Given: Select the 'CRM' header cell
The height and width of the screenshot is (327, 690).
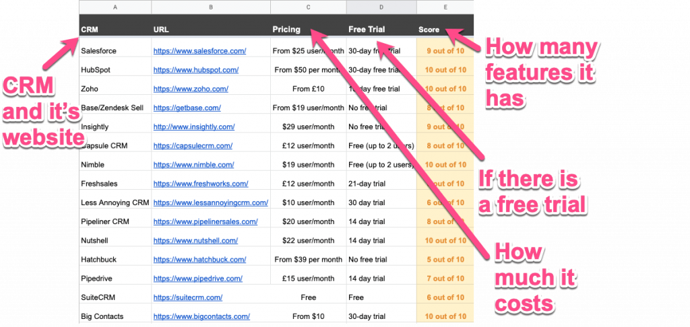Looking at the screenshot, I should pos(115,25).
